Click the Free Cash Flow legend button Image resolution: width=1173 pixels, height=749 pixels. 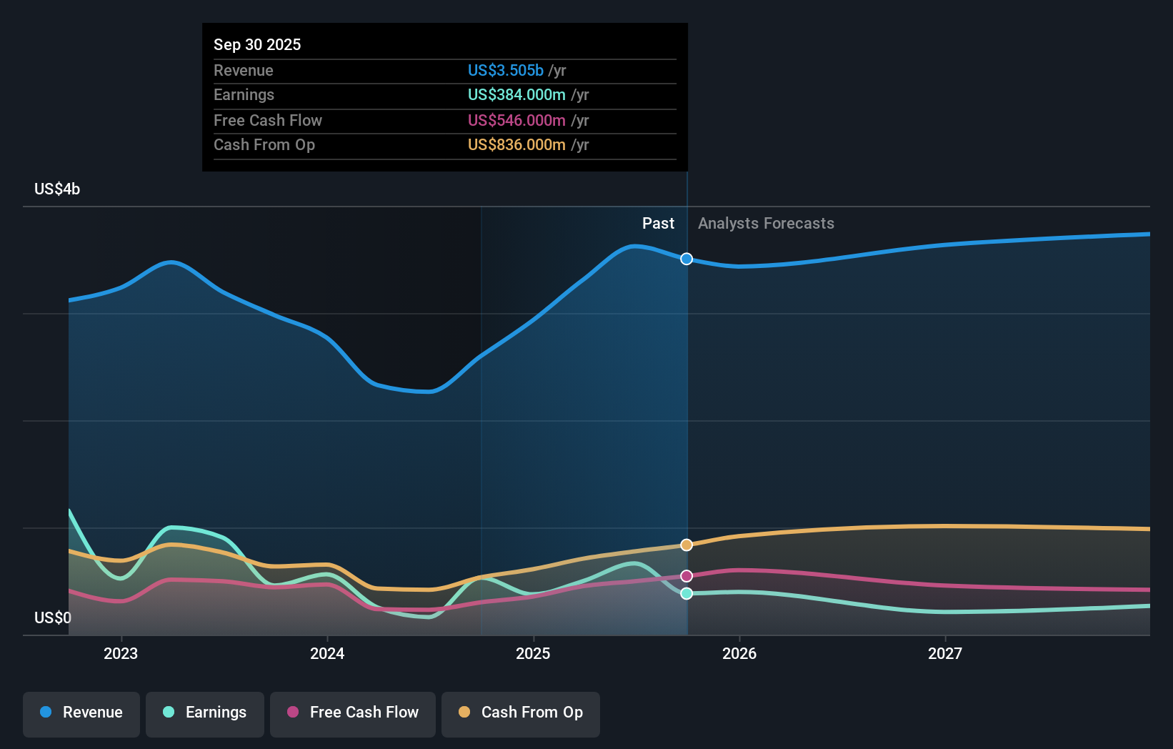(x=352, y=713)
